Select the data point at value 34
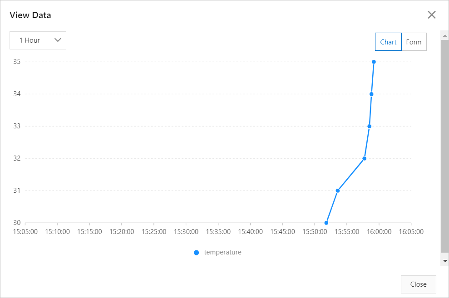Viewport: 449px width, 298px height. pos(371,94)
